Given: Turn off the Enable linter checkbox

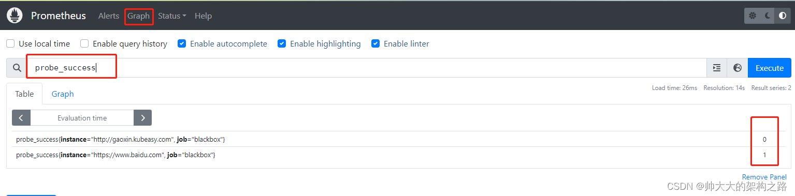Looking at the screenshot, I should 375,44.
